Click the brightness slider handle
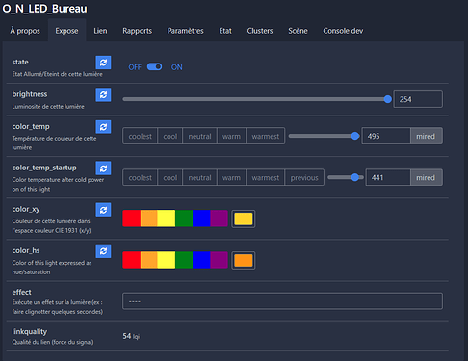The height and width of the screenshot is (361, 468). pos(388,99)
